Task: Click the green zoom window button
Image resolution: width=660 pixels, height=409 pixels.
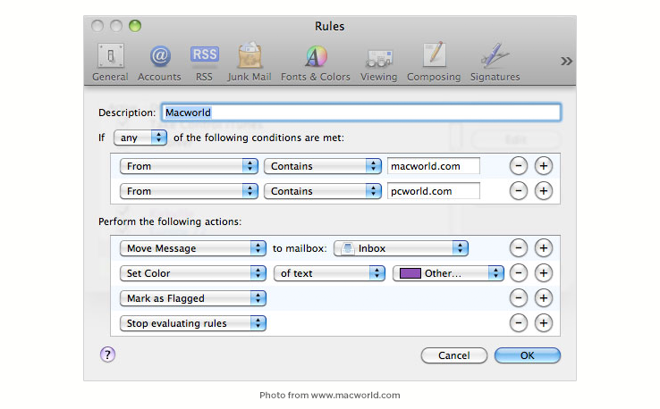Action: tap(135, 26)
